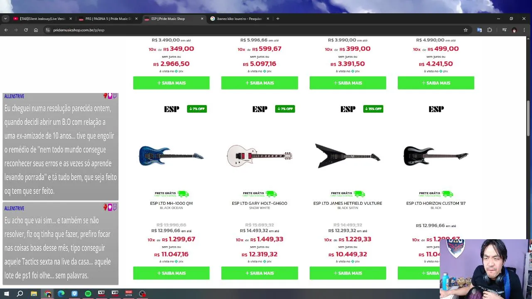
Task: Open the Chrome extensions puzzle icon
Action: (490, 30)
